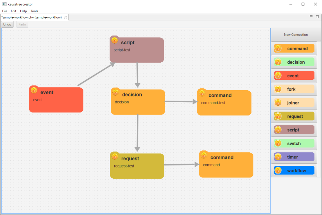Click the question icon on script node

114,40
